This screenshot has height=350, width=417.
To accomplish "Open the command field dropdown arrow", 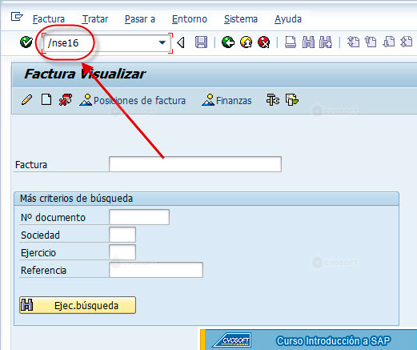I will [x=162, y=42].
